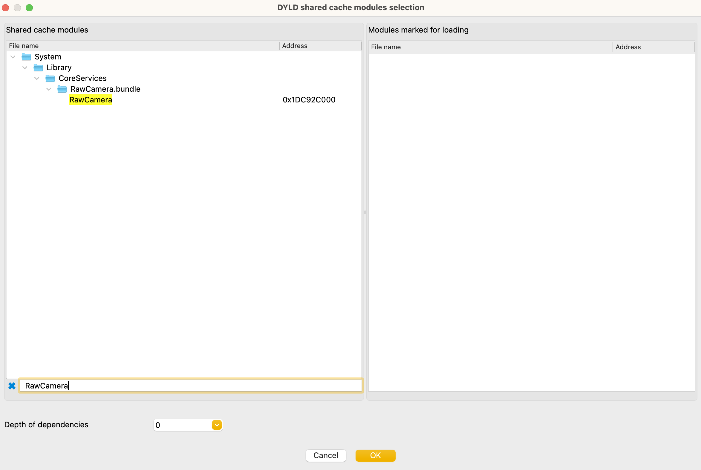Collapse the RawCamera.bundle node
Screen dimensions: 701x470
coord(49,89)
